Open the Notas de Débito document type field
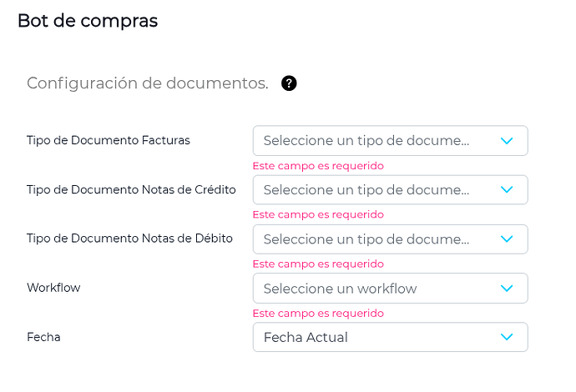This screenshot has width=576, height=392. coord(366,239)
